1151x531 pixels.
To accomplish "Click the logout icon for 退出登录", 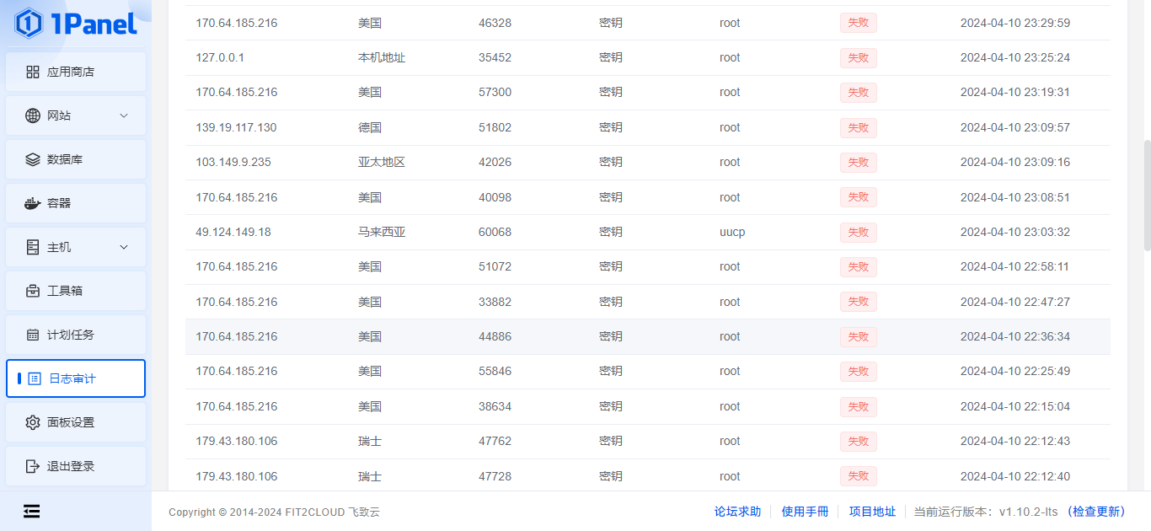I will tap(33, 466).
